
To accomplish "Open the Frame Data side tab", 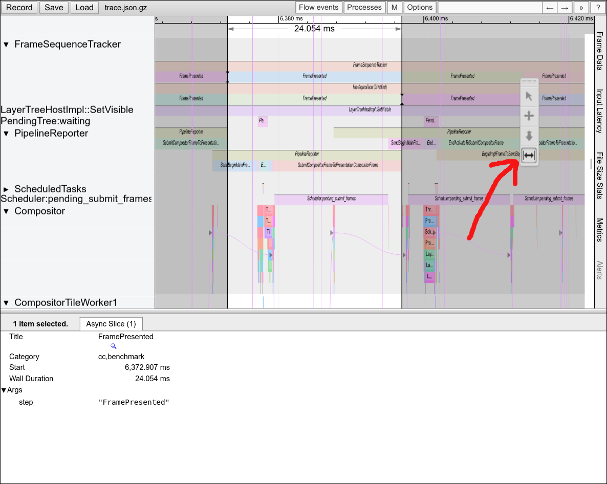I will [600, 51].
